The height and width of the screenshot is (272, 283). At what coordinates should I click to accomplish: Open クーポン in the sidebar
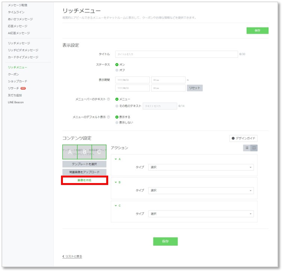pyautogui.click(x=13, y=74)
